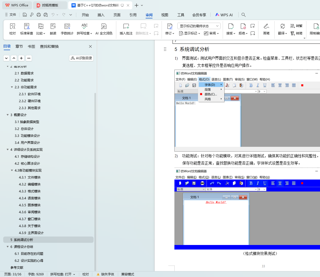The image size is (320, 277).
Task: Convert text with 转简 button
Action: coord(297,33)
